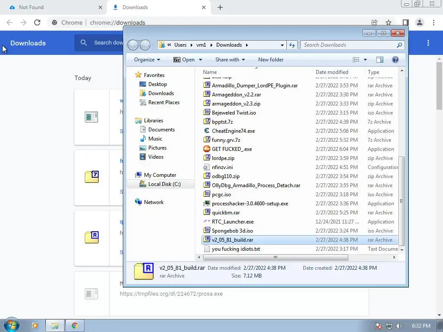Sort by the Type column header
The height and width of the screenshot is (332, 443).
373,72
